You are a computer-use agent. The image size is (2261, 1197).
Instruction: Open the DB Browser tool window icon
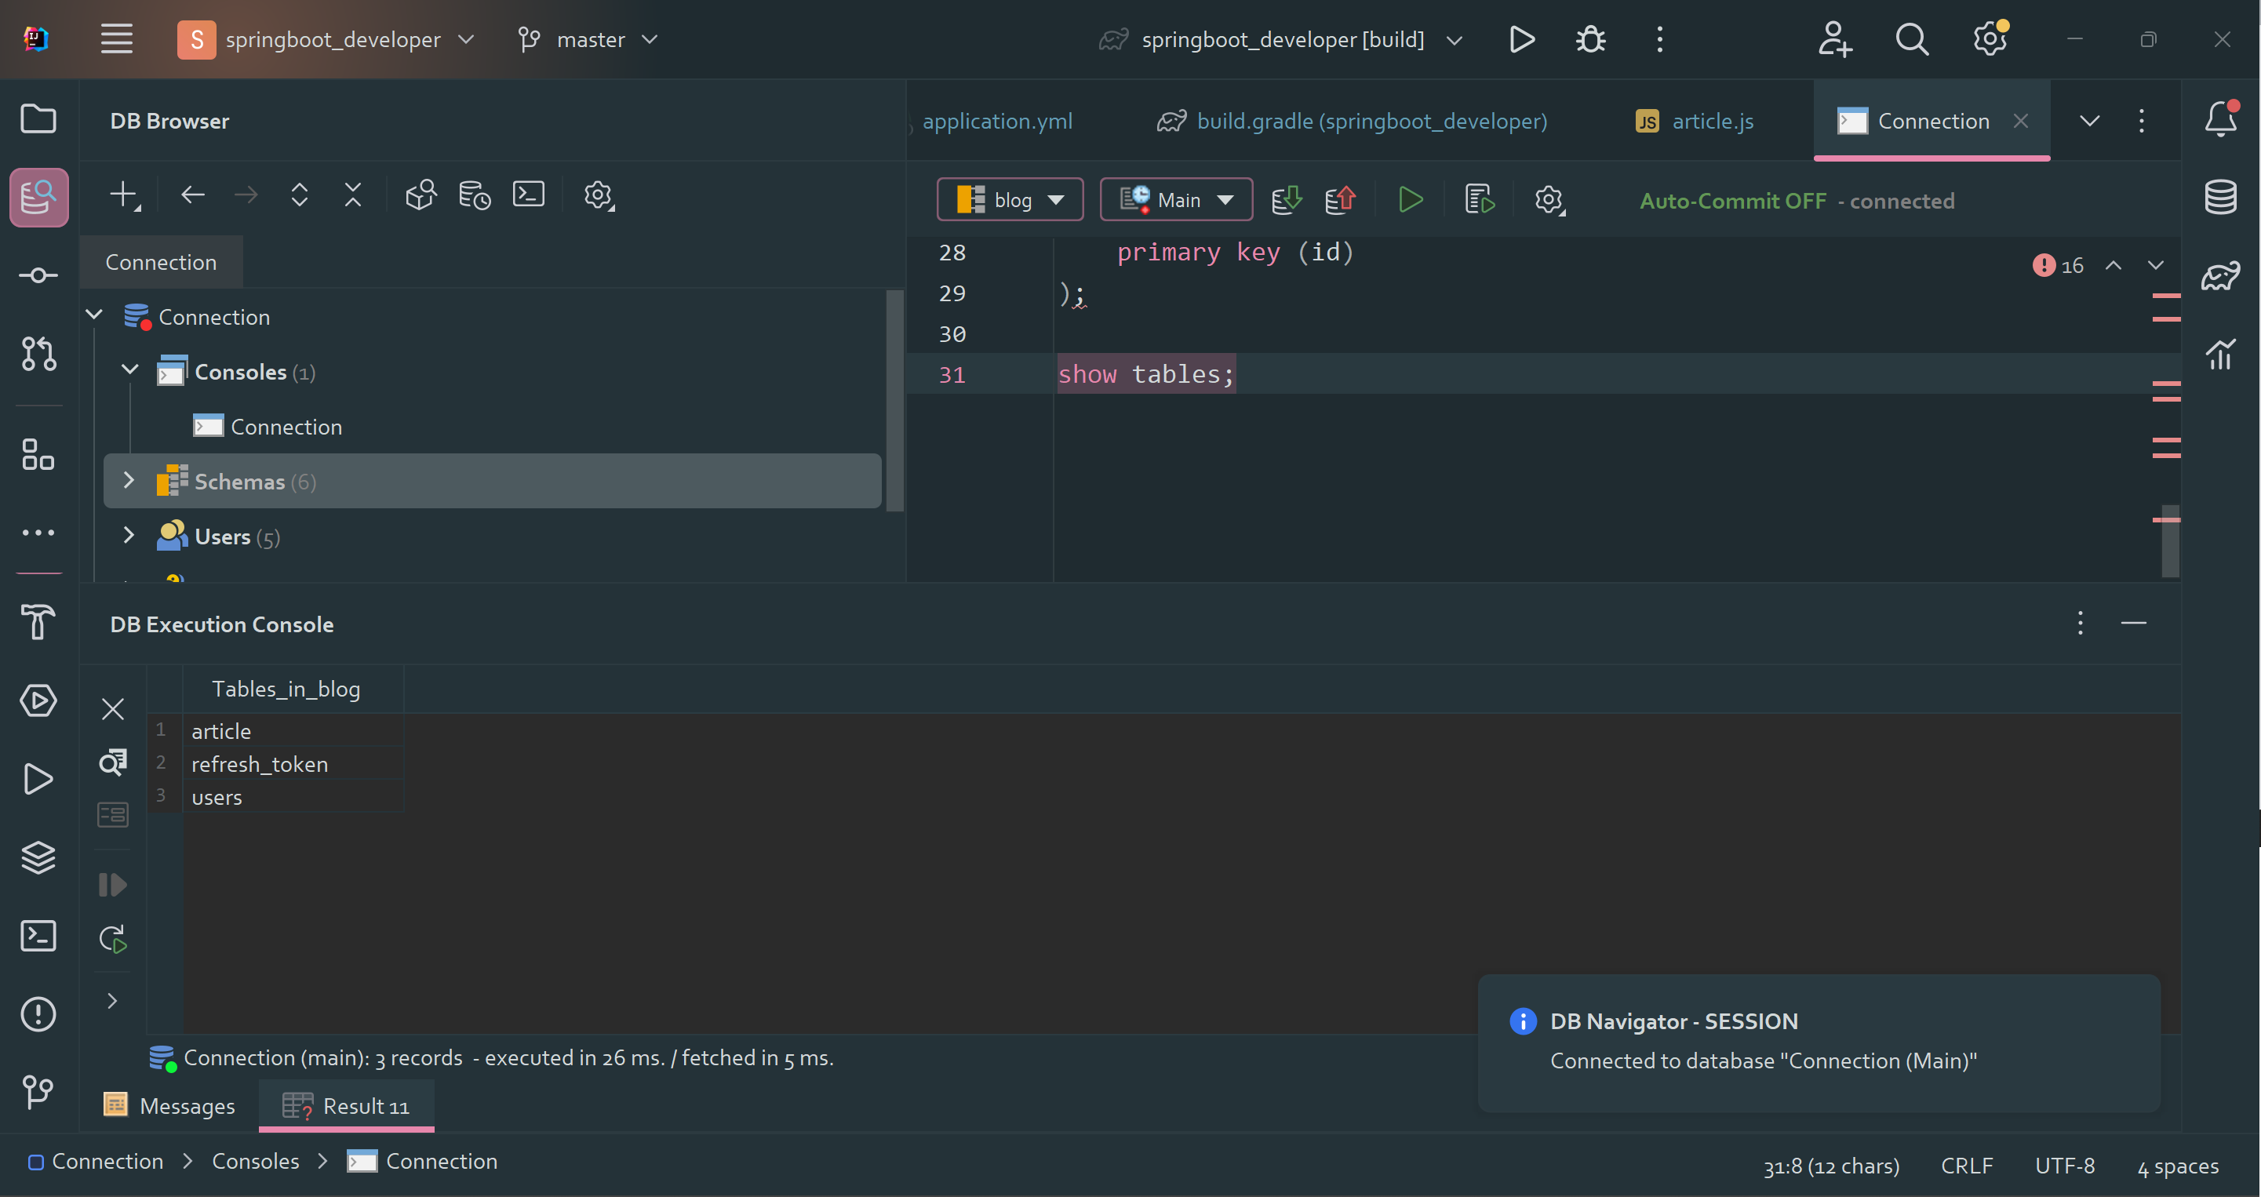coord(38,198)
